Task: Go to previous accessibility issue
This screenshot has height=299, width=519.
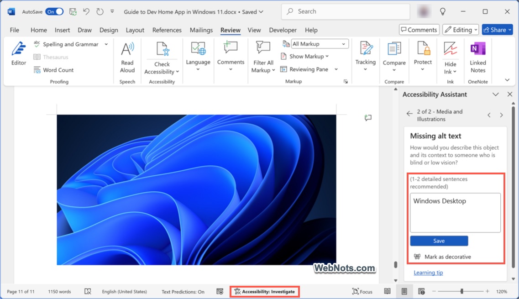Action: coord(489,115)
